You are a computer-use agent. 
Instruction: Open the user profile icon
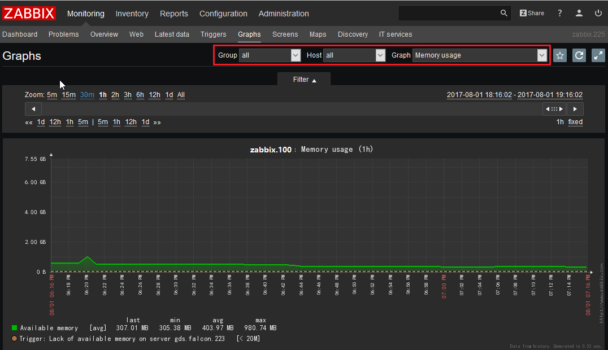point(579,13)
